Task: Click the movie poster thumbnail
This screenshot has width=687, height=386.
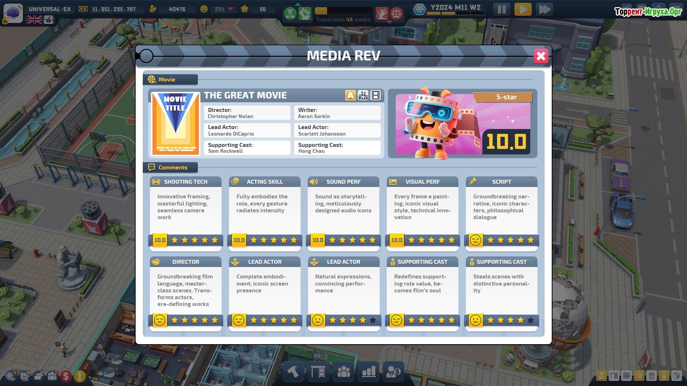Action: point(175,124)
